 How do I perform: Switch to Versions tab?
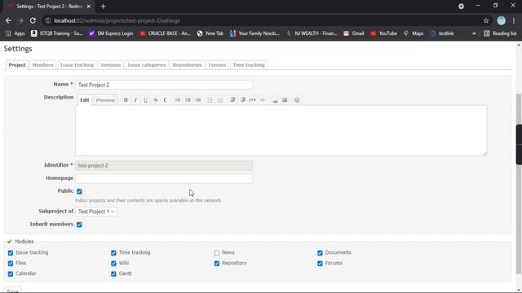[111, 65]
